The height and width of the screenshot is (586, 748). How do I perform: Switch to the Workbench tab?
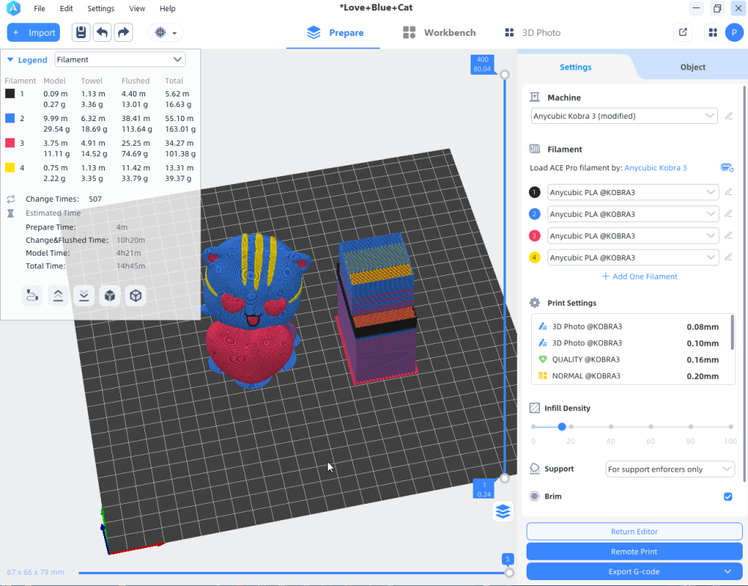tap(439, 32)
